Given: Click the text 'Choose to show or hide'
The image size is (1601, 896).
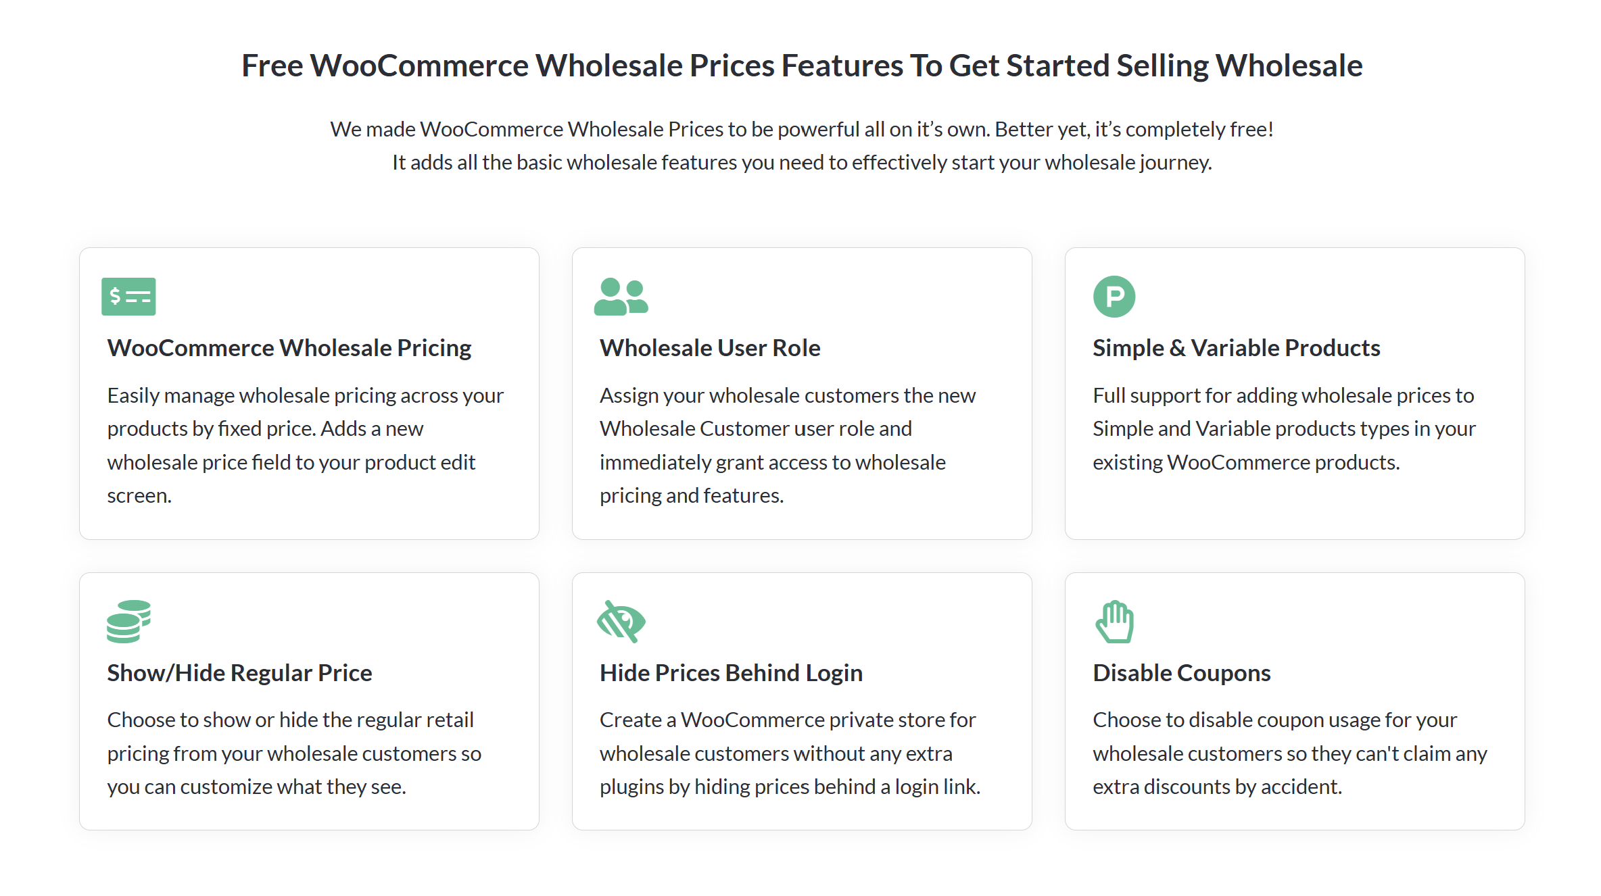Looking at the screenshot, I should [x=294, y=753].
